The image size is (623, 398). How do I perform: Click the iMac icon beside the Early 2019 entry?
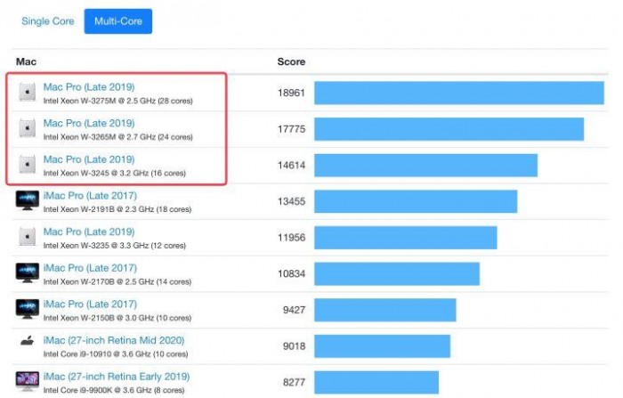tap(28, 381)
